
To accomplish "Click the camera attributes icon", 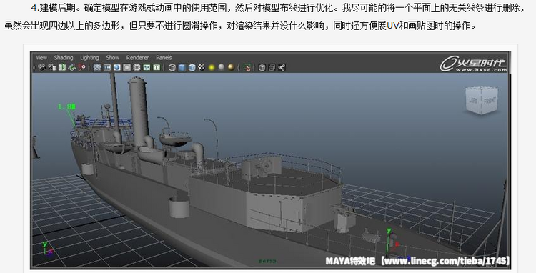I will [x=52, y=68].
